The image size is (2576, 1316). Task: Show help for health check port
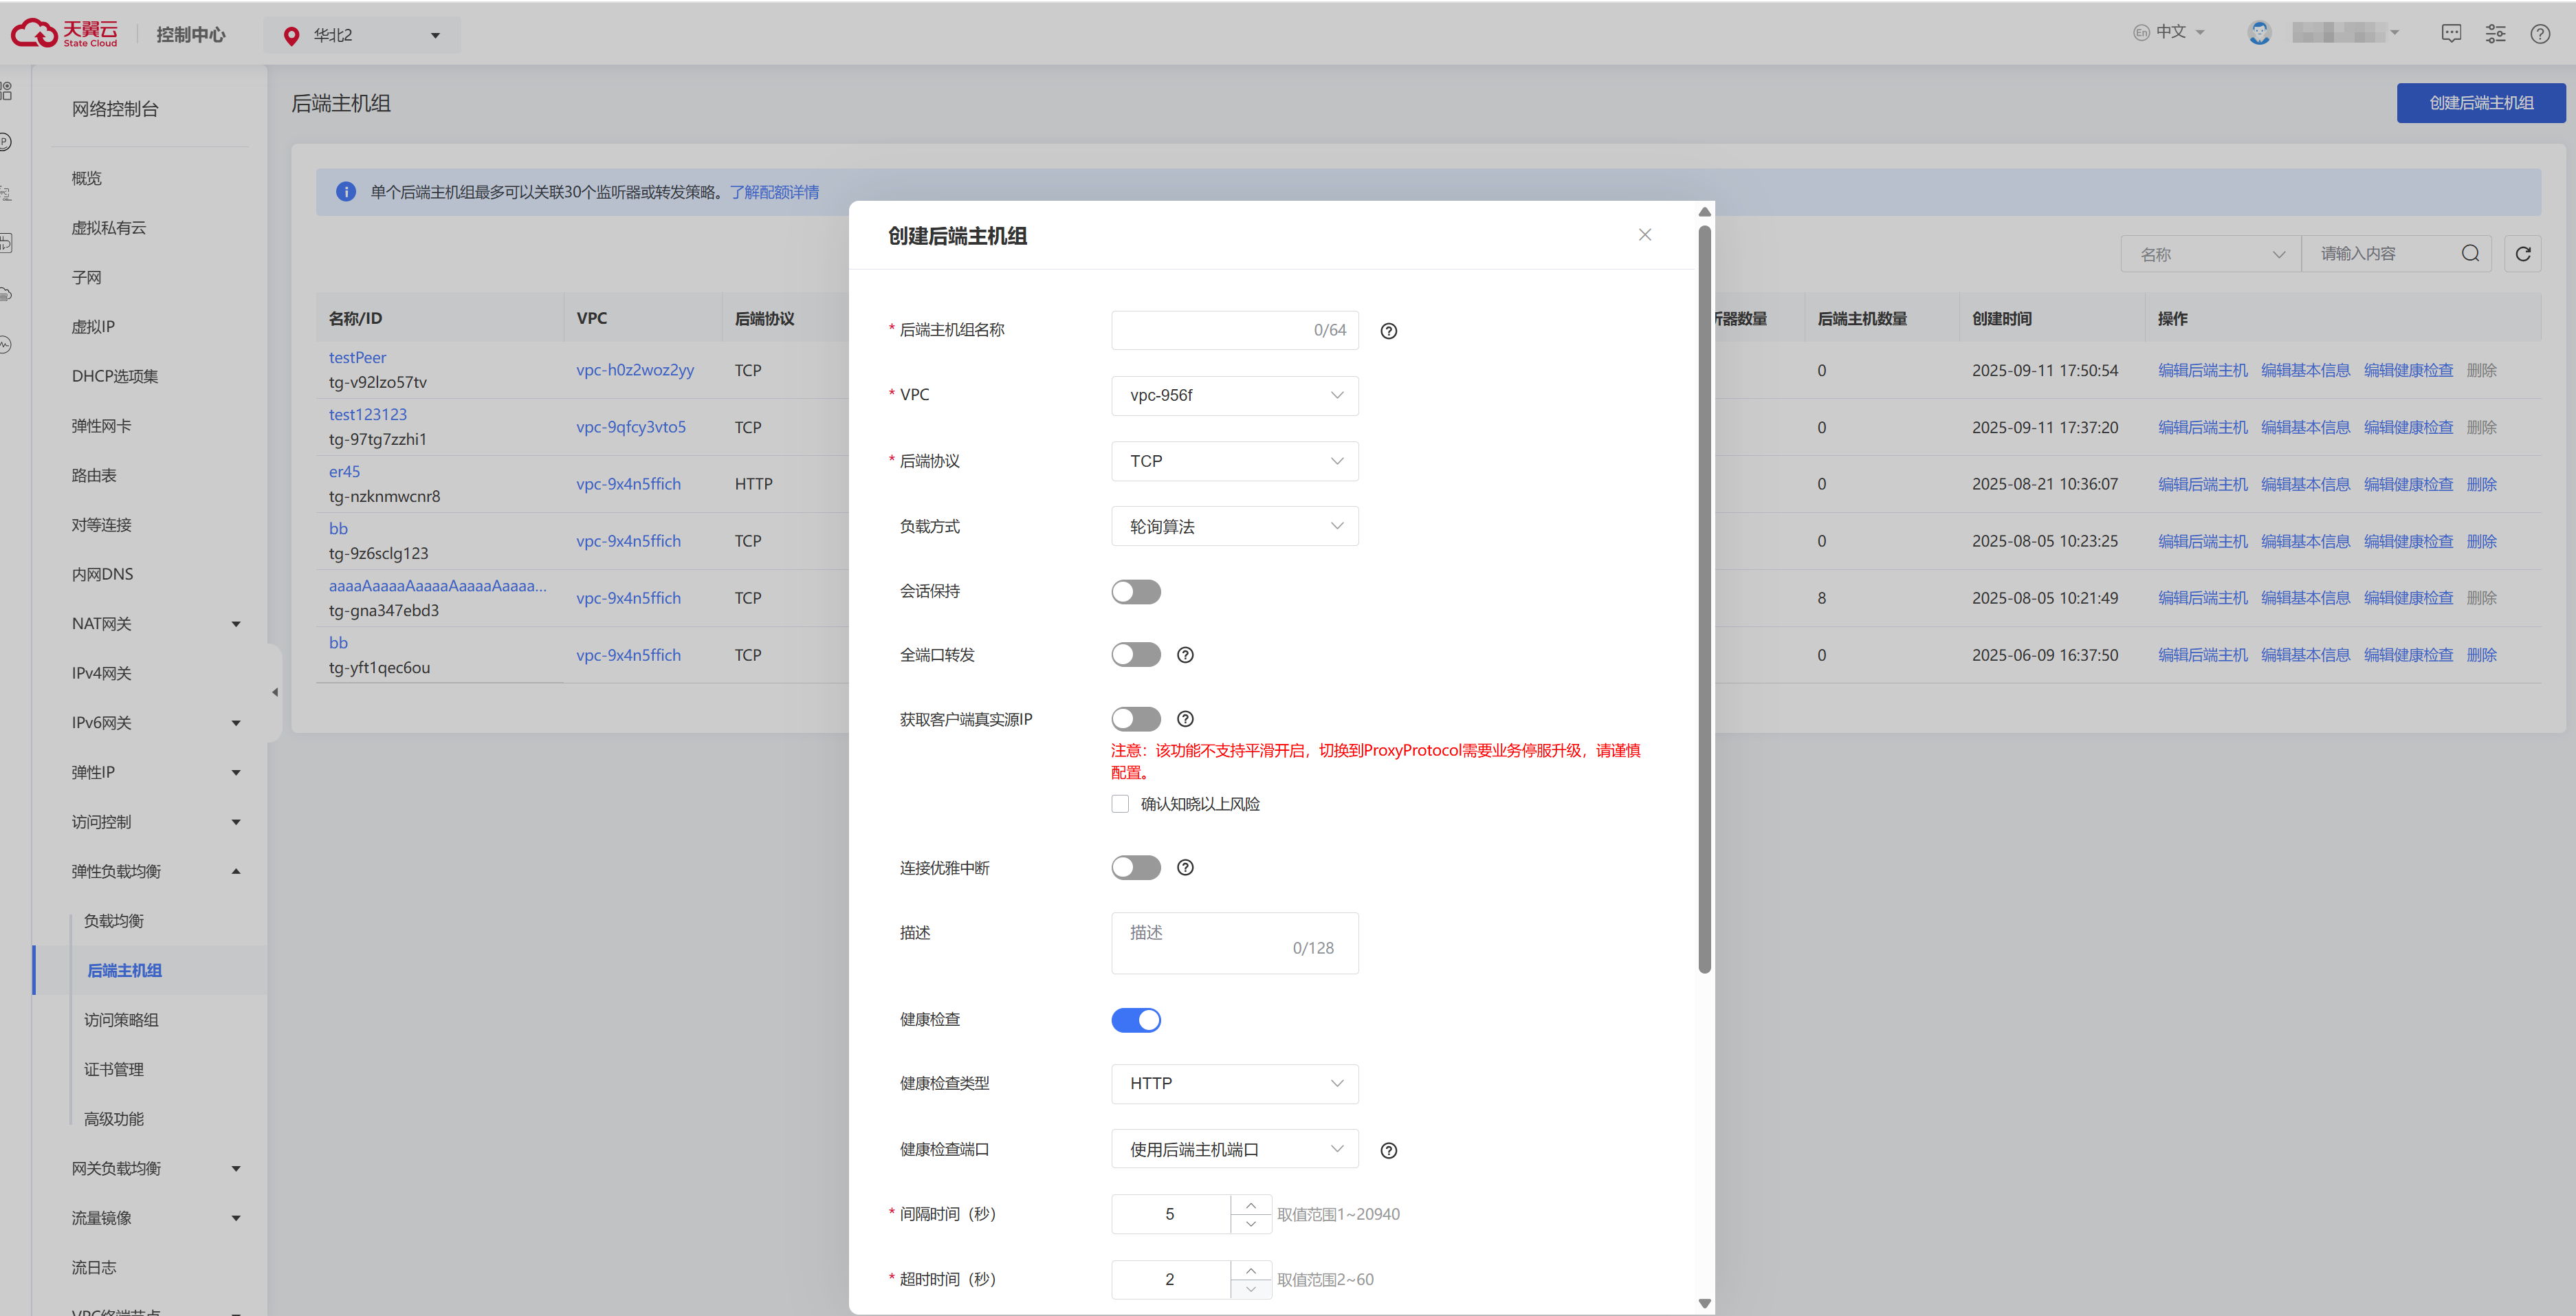coord(1388,1151)
